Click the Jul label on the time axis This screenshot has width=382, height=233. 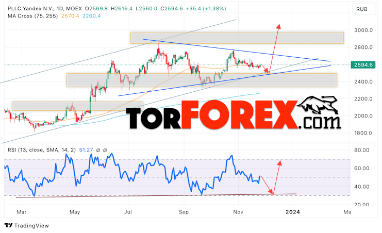128,212
